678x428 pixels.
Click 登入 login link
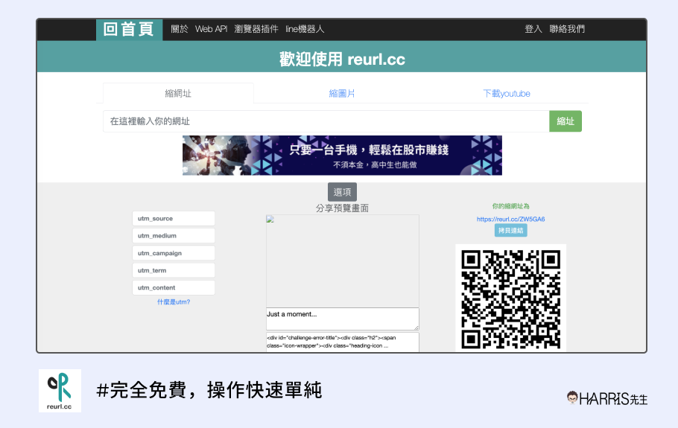pos(533,29)
